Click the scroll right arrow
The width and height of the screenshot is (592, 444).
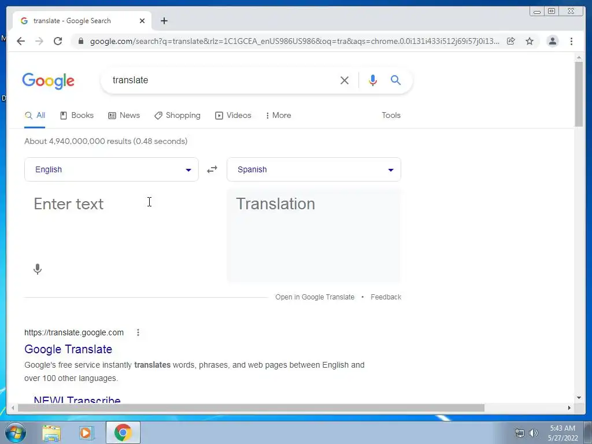pos(569,408)
